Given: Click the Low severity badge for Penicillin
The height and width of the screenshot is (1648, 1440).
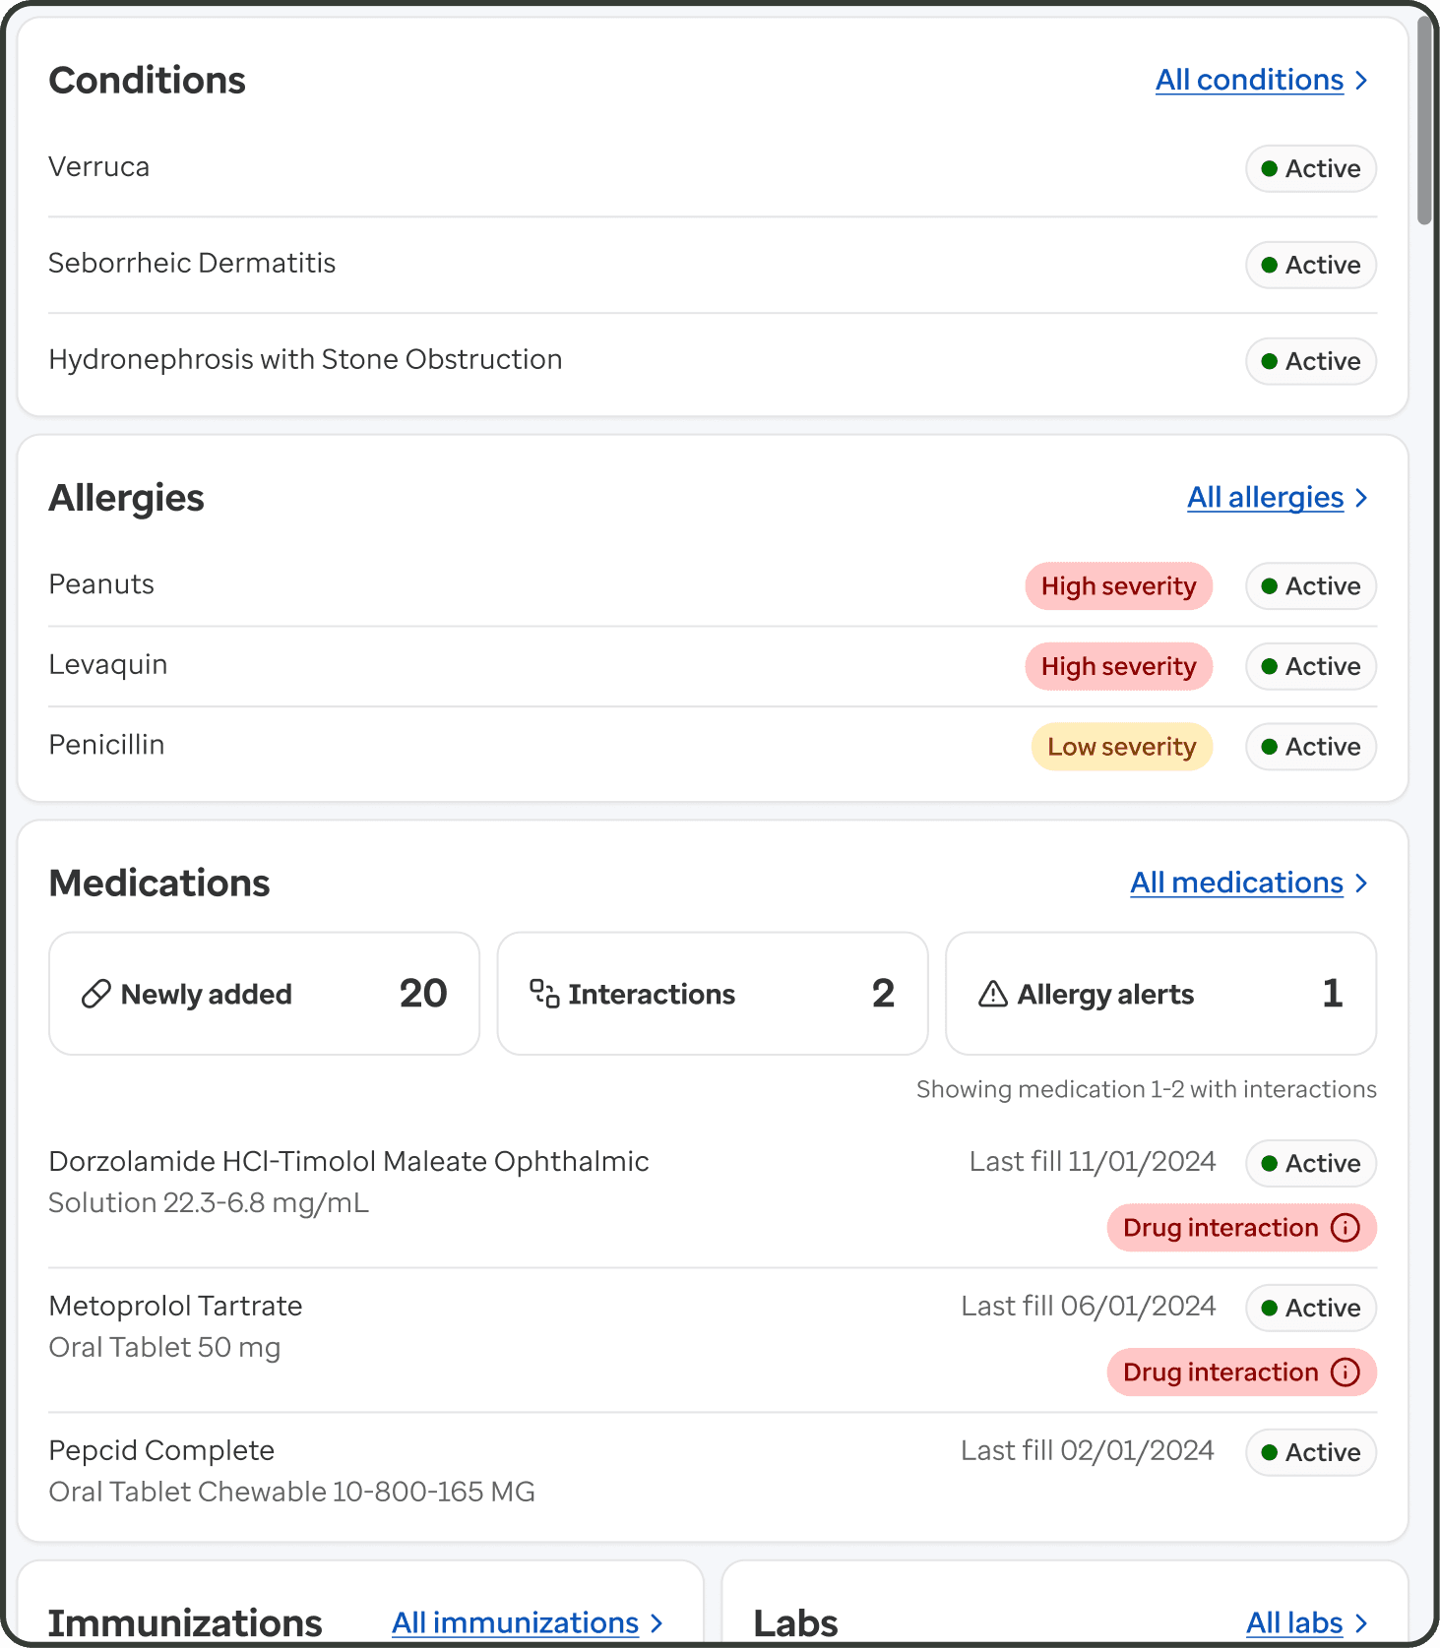Looking at the screenshot, I should tap(1121, 747).
